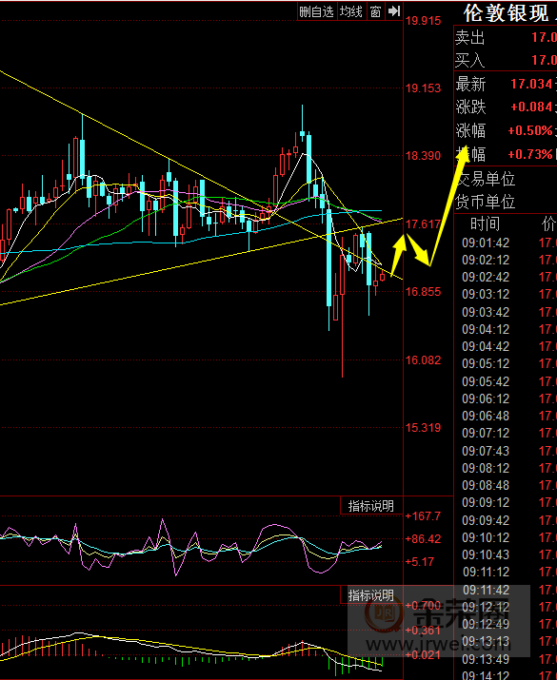Click the +86.42 indicator axis value
This screenshot has width=557, height=680.
[423, 539]
